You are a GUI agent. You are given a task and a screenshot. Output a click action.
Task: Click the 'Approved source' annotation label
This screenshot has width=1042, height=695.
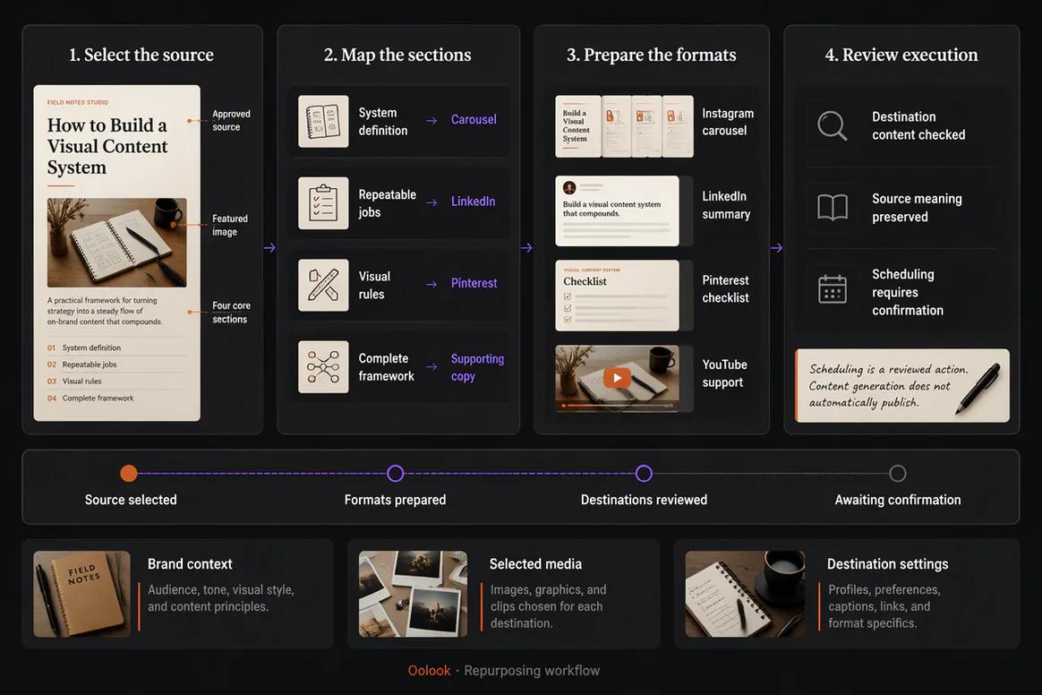point(231,120)
